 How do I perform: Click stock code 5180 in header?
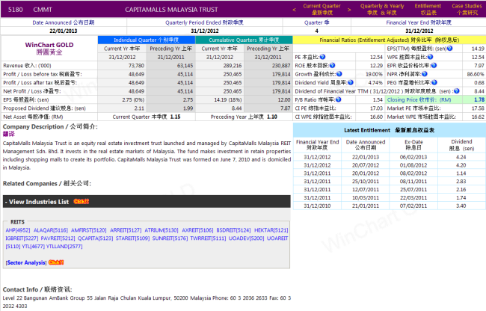[x=15, y=10]
